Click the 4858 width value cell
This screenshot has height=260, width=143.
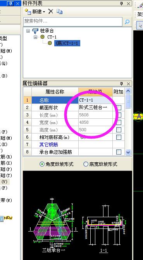tap(95, 122)
